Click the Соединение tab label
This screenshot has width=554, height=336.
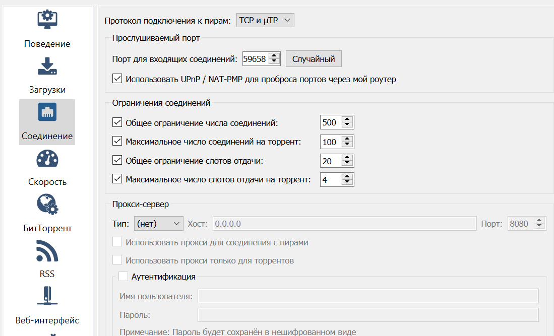(47, 136)
